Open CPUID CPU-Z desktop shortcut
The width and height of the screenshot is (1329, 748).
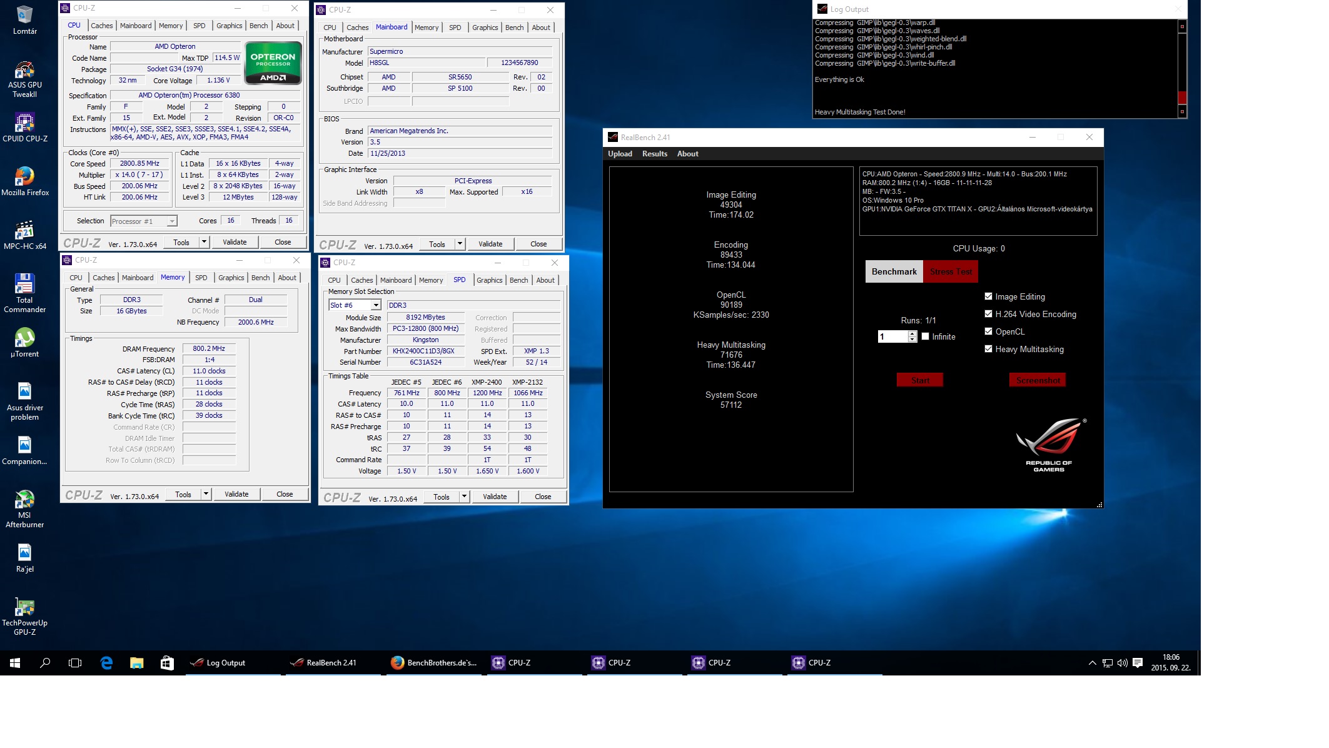coord(24,128)
